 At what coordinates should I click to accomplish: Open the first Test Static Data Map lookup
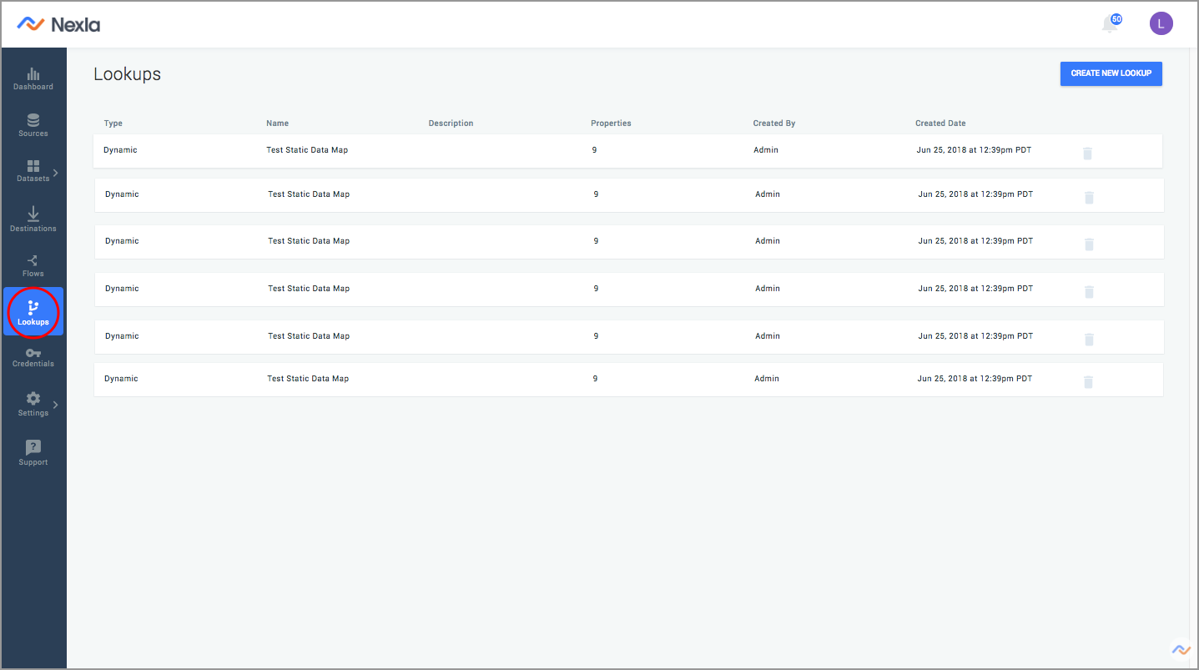(x=307, y=150)
